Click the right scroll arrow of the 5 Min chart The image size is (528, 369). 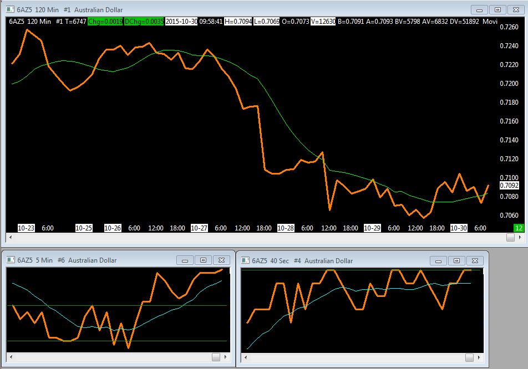coord(225,357)
